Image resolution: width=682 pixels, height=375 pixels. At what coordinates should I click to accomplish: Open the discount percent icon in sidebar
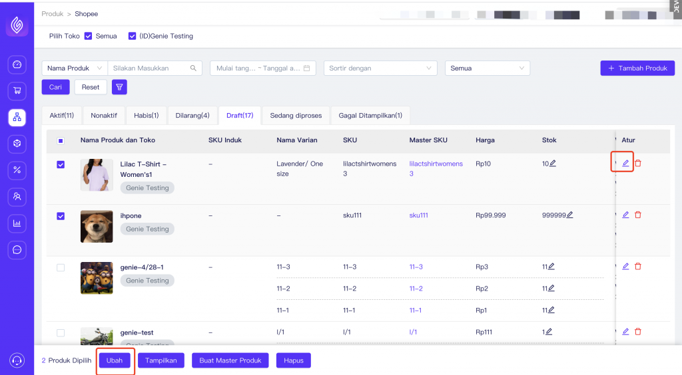17,170
